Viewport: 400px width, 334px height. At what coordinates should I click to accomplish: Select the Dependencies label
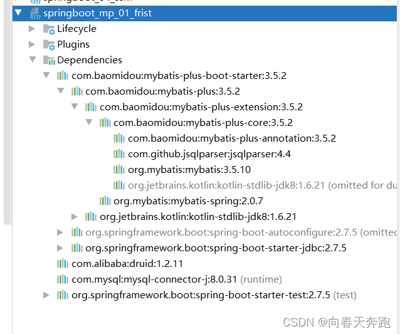tap(90, 60)
